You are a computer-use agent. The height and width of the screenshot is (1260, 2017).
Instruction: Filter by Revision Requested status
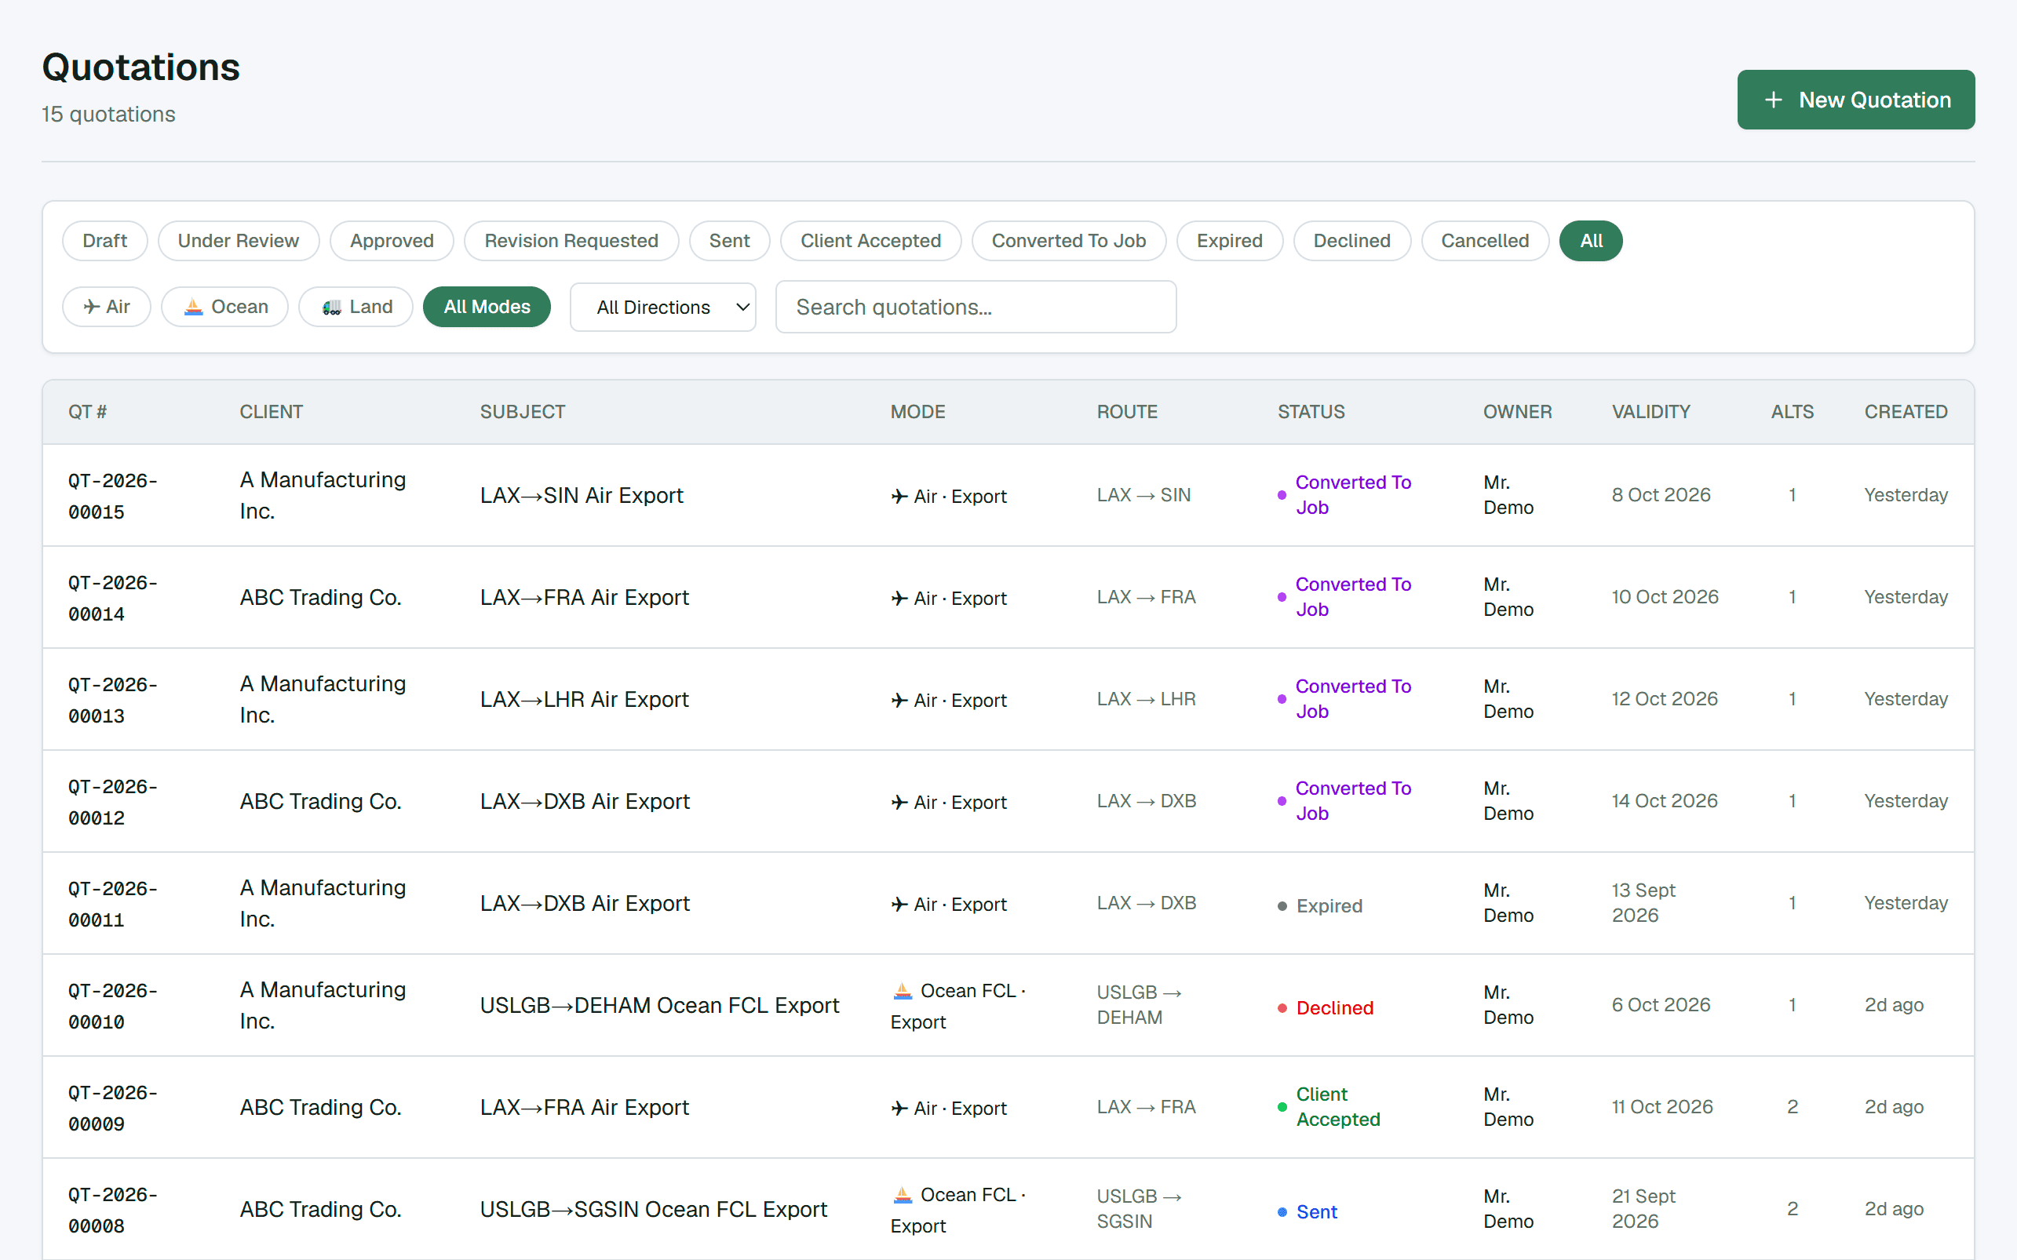(x=571, y=241)
